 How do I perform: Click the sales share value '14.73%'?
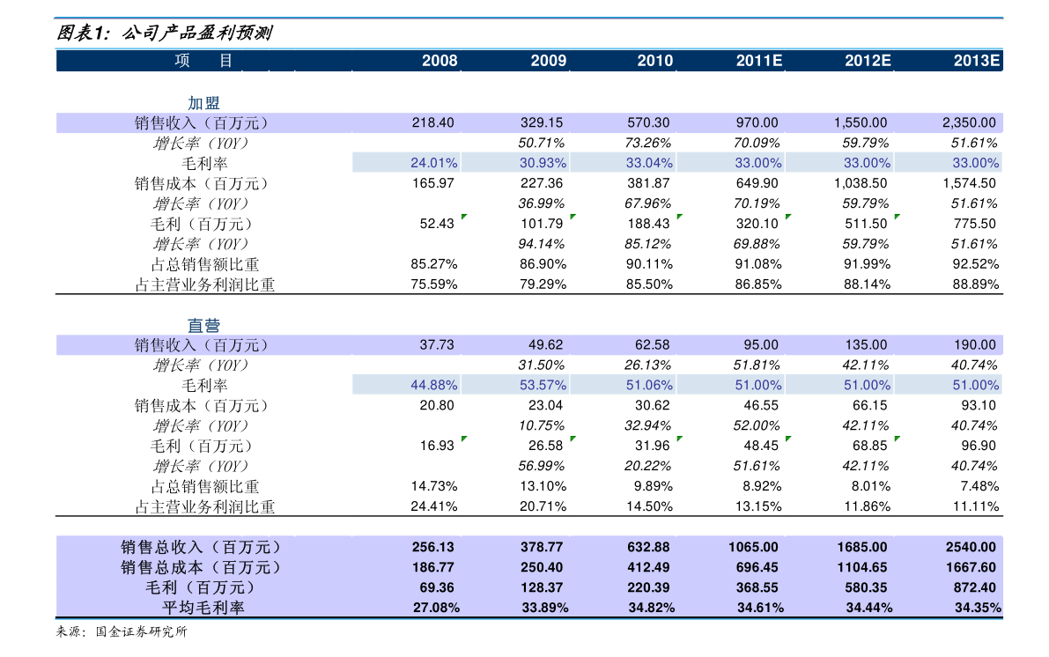434,486
